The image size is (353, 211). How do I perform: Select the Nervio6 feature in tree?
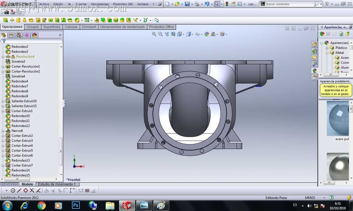click(x=17, y=131)
